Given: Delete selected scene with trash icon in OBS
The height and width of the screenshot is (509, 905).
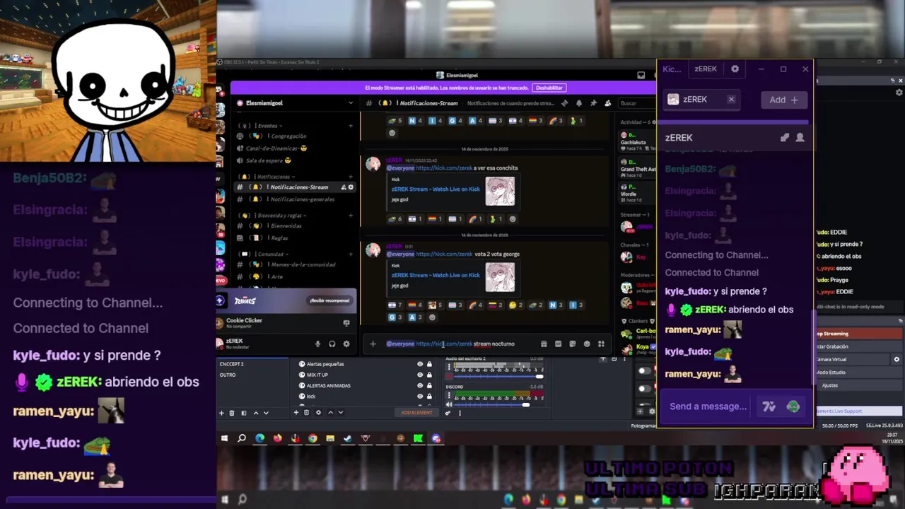Looking at the screenshot, I should (232, 413).
